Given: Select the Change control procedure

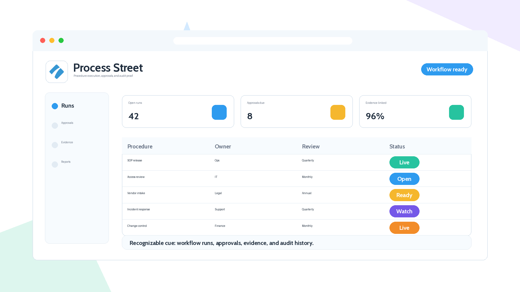Looking at the screenshot, I should tap(137, 226).
